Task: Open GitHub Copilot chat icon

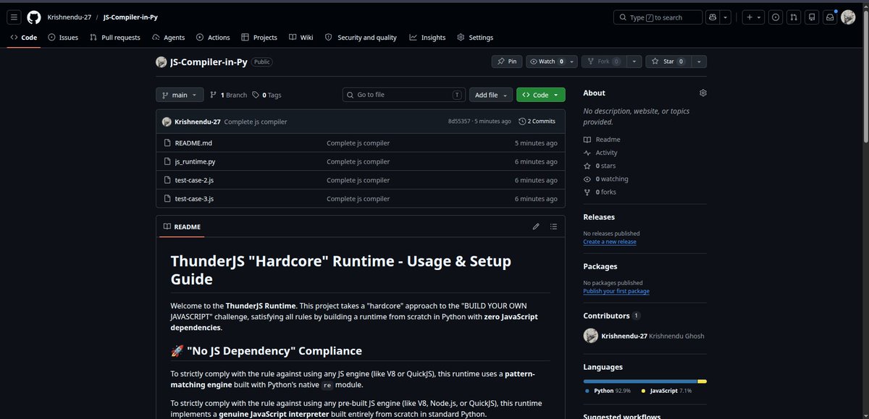Action: click(713, 17)
